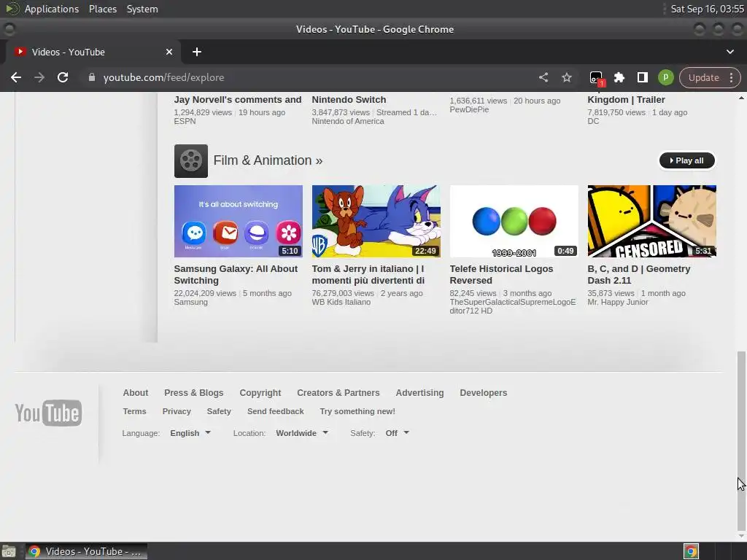Click the Update button in Chrome
Screen dimensions: 747x560
(704, 77)
